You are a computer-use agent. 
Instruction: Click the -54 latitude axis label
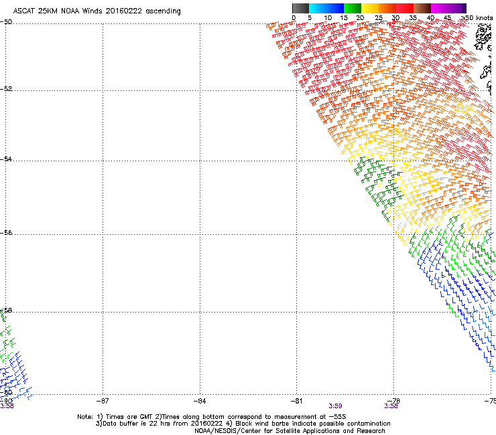pyautogui.click(x=6, y=159)
